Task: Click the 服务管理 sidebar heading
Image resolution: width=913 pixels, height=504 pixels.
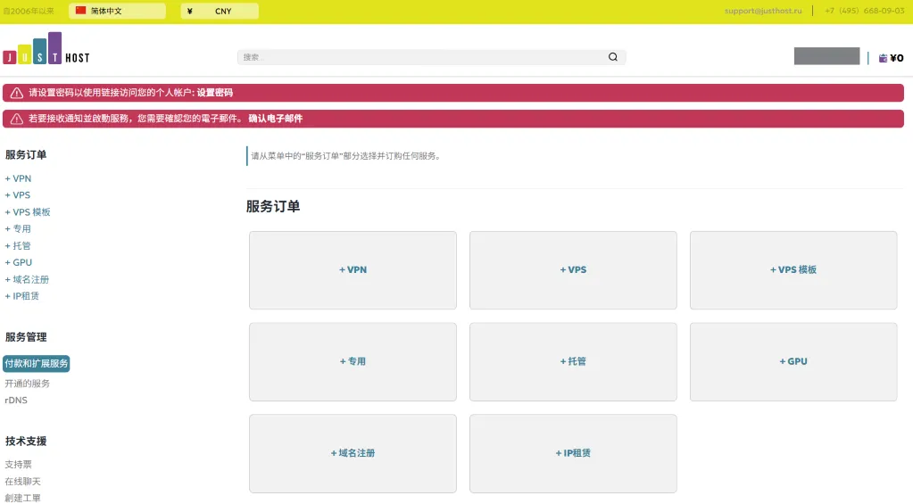Action: pos(26,337)
